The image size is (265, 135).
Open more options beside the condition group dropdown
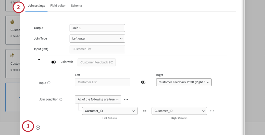[x=126, y=100]
